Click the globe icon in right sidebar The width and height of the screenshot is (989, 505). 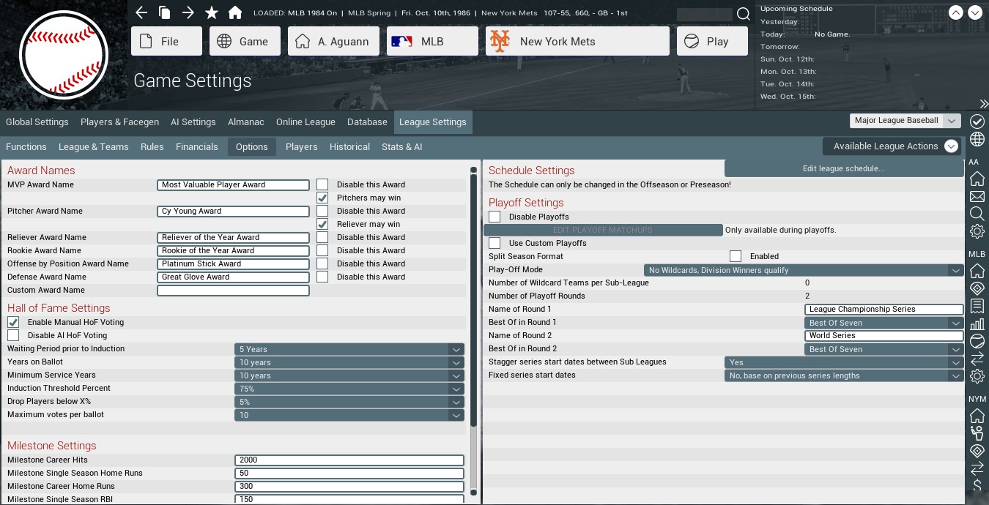pyautogui.click(x=977, y=140)
